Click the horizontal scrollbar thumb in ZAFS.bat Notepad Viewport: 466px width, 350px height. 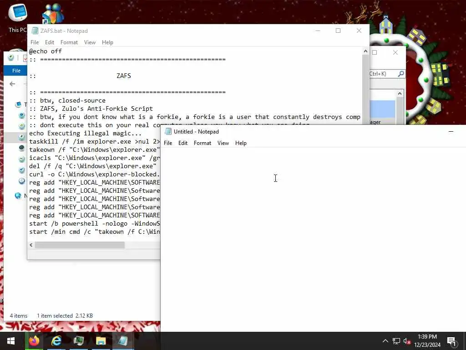(80, 245)
